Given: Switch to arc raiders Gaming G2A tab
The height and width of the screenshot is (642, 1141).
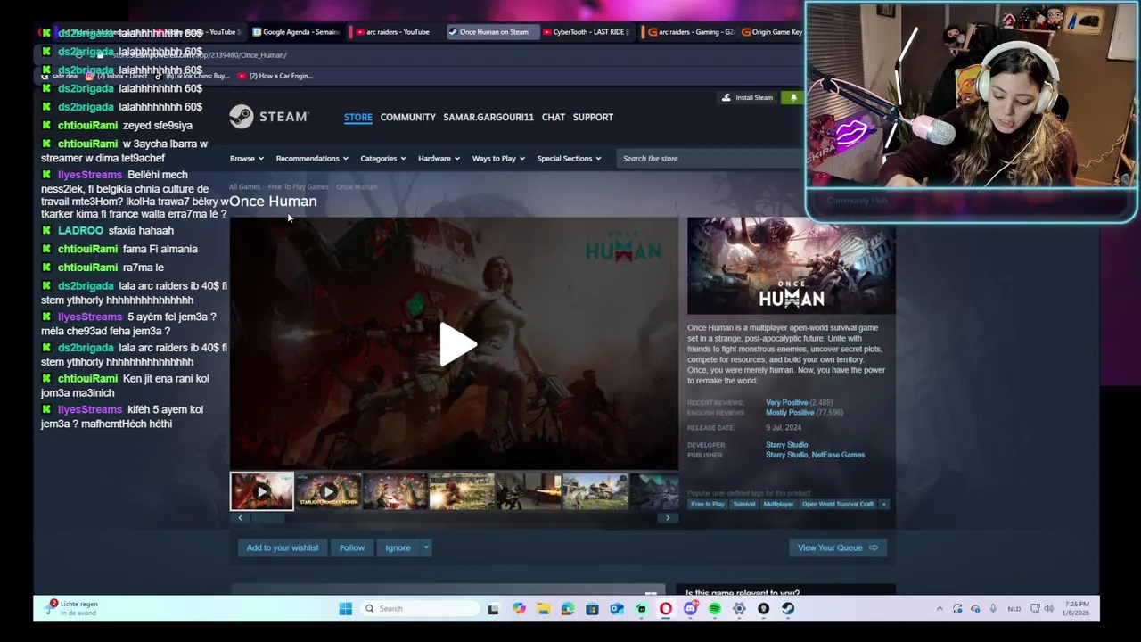Looking at the screenshot, I should point(691,32).
